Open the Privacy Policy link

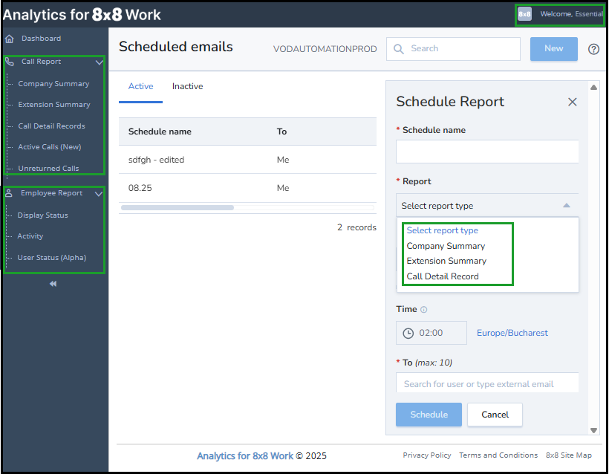coord(427,455)
